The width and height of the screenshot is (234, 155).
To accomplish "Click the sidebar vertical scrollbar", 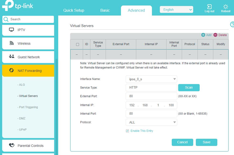I will click(x=56, y=107).
